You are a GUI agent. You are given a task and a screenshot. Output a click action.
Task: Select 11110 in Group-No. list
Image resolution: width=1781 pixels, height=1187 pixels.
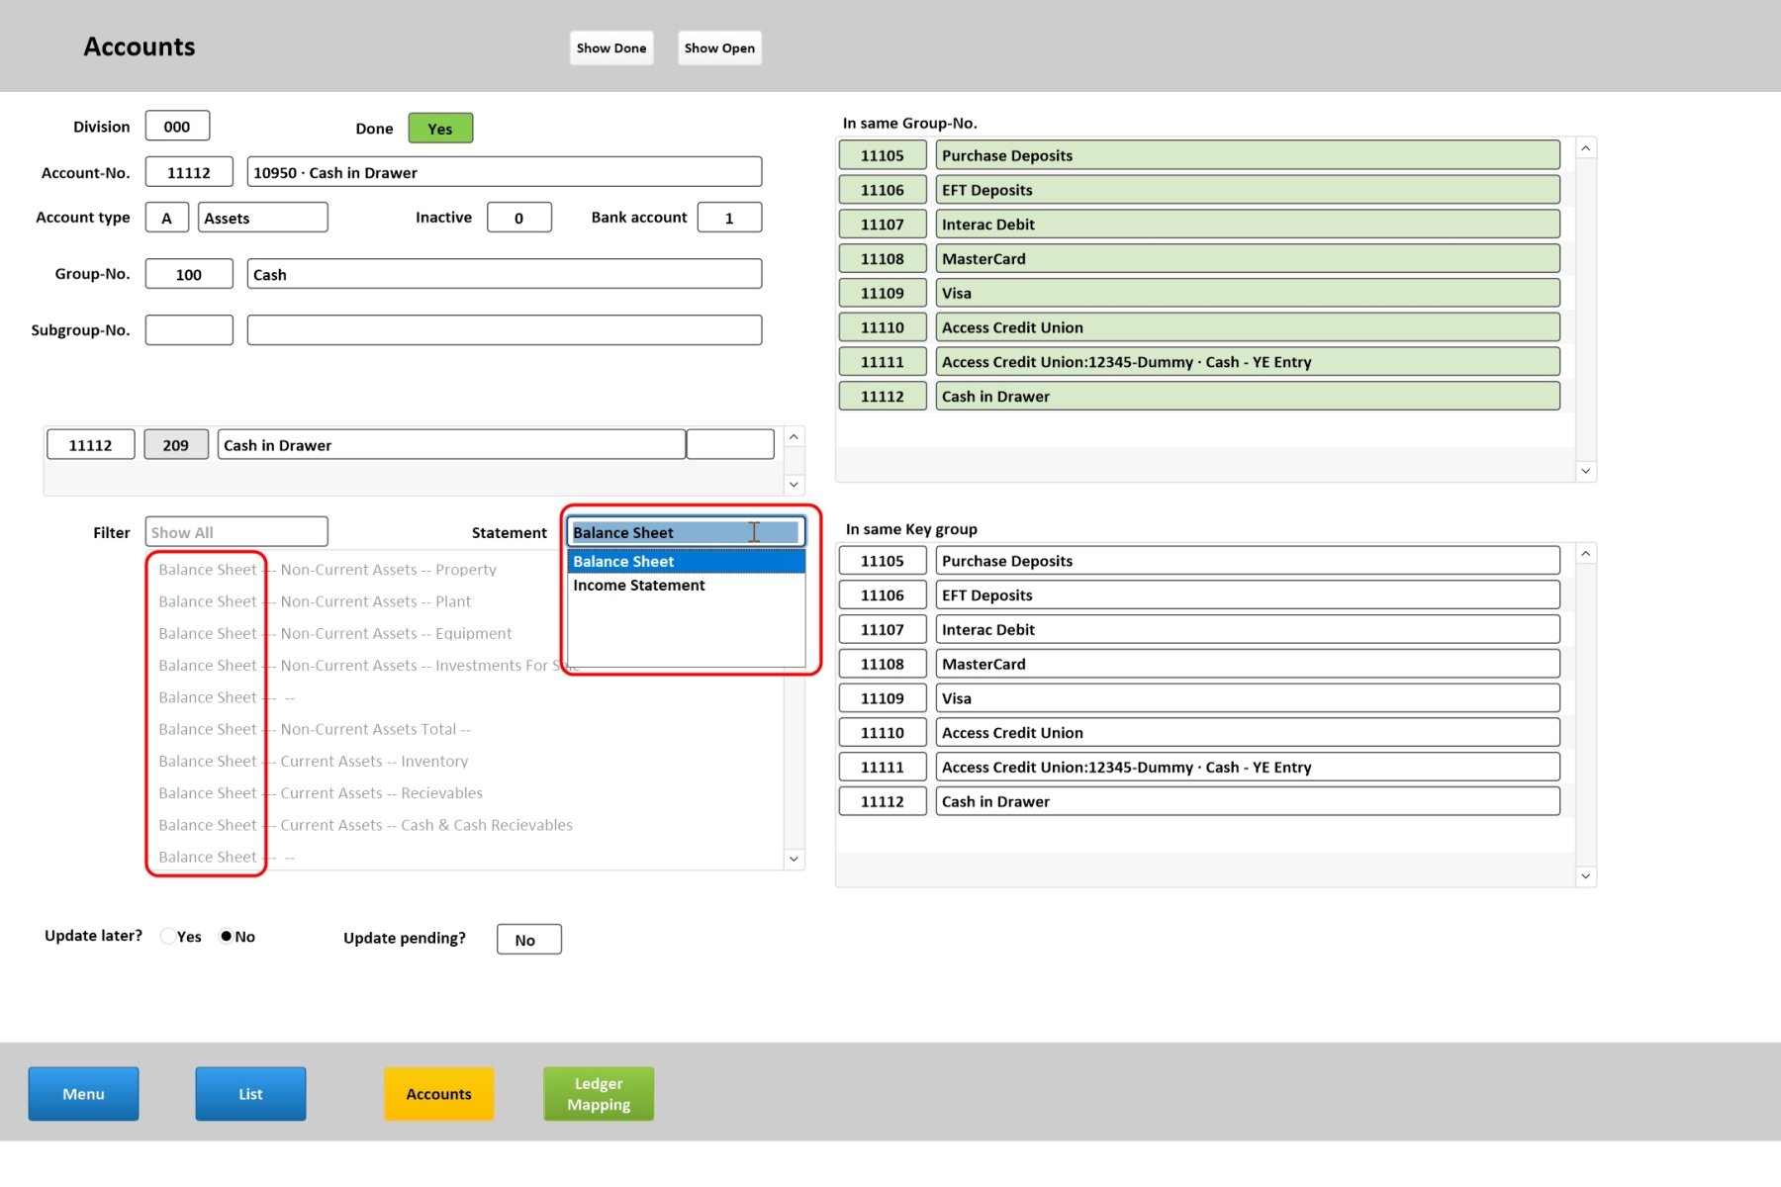click(x=883, y=327)
